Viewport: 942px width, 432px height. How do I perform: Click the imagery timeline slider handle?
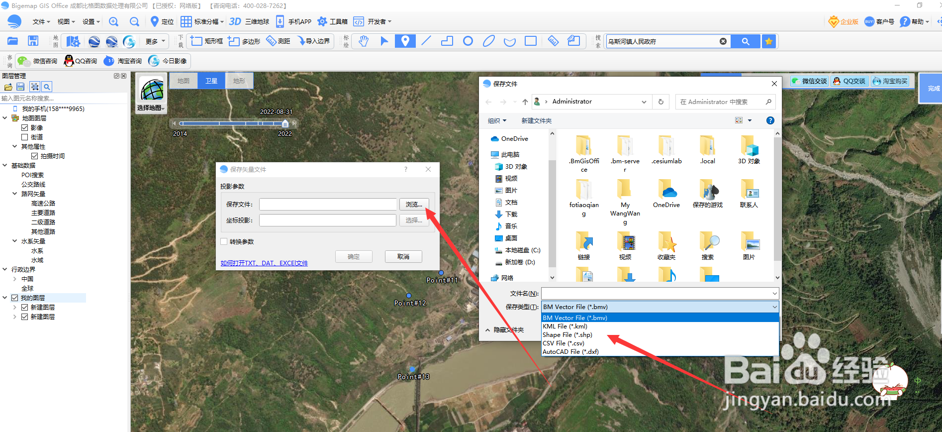point(285,123)
